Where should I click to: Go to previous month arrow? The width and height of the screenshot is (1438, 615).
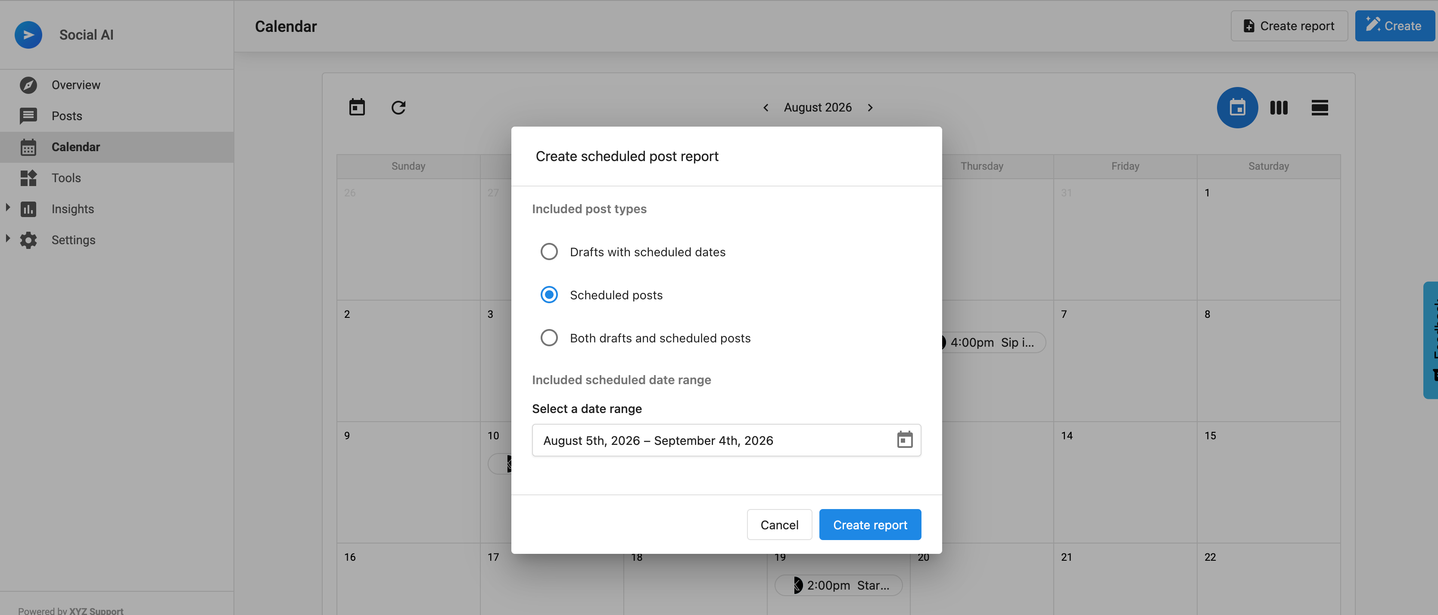point(766,108)
